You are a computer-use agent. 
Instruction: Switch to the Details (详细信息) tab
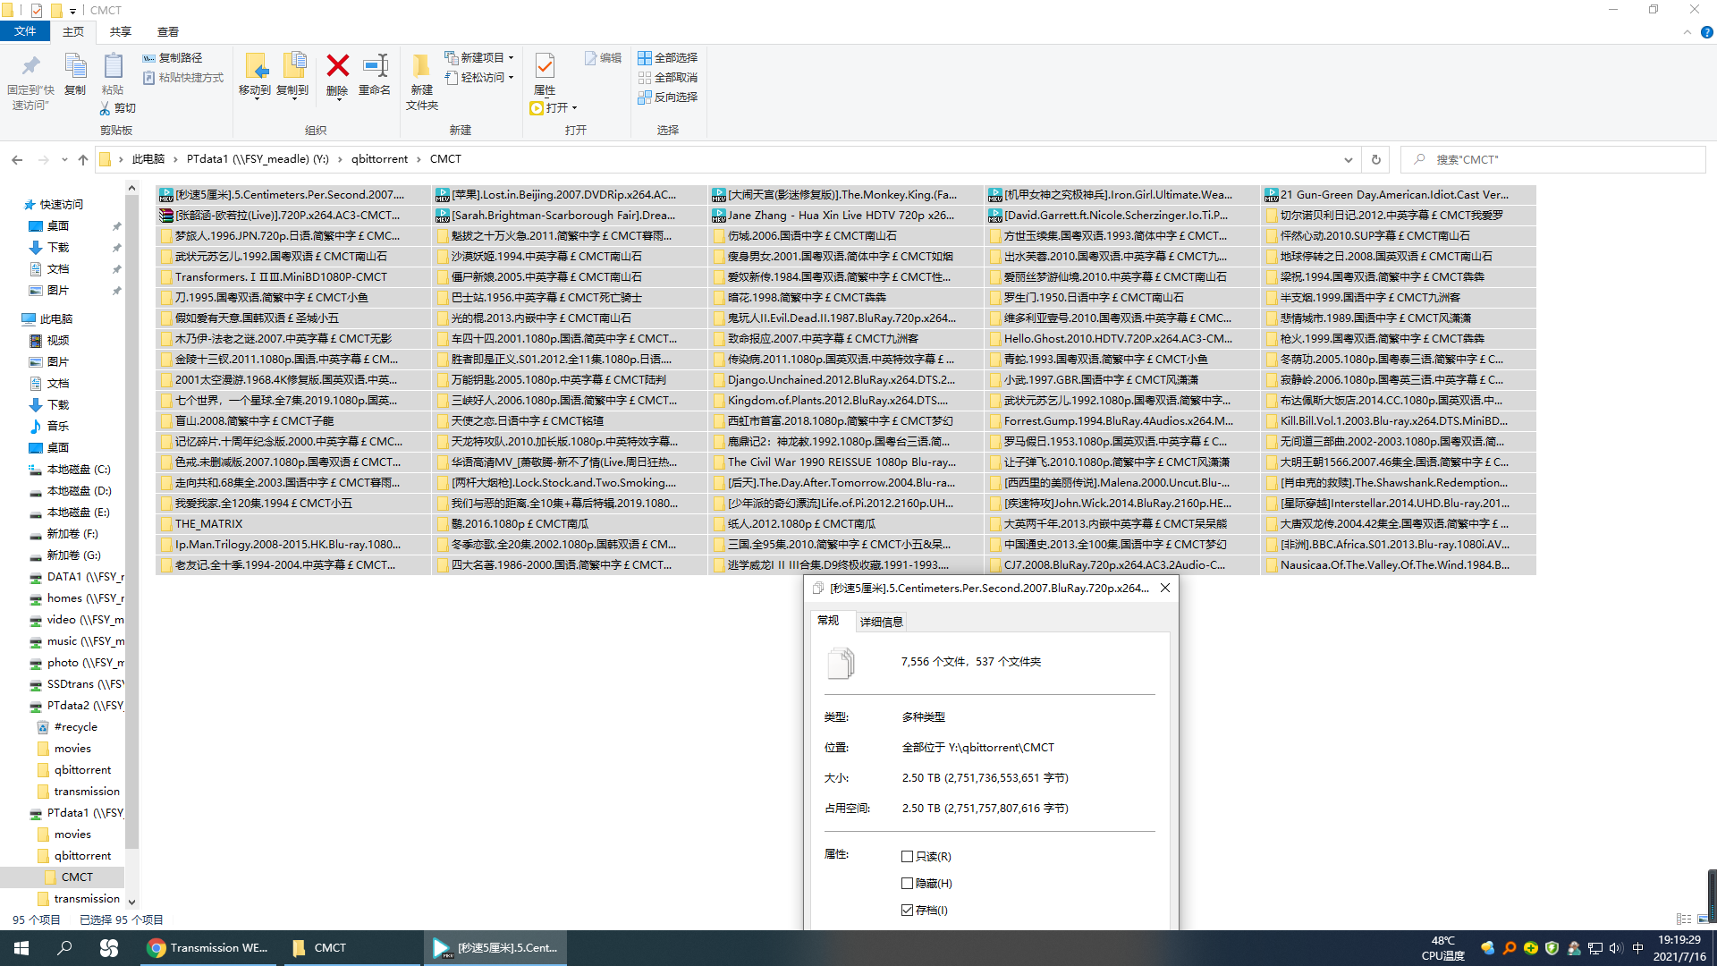pyautogui.click(x=881, y=622)
